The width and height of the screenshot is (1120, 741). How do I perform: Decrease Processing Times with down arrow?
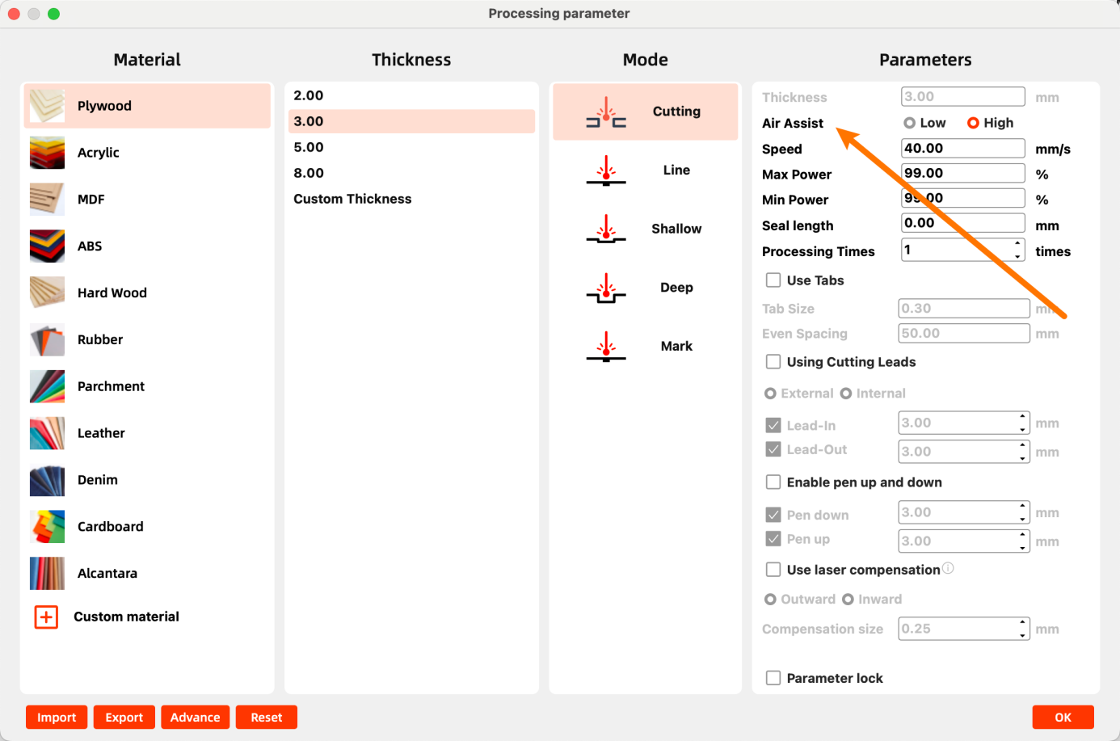tap(1017, 256)
